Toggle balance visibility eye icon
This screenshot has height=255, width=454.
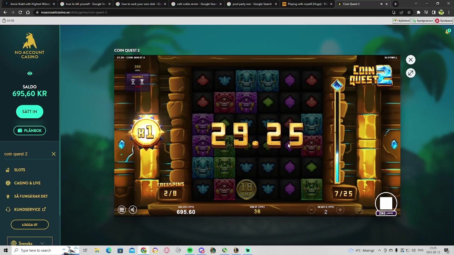click(x=30, y=74)
